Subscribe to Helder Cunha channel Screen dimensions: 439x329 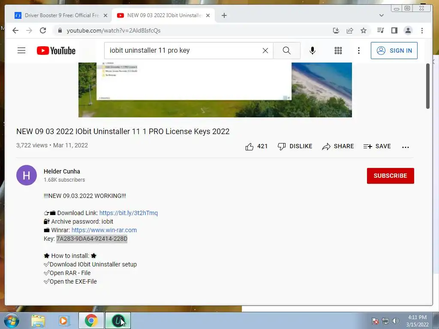(390, 176)
